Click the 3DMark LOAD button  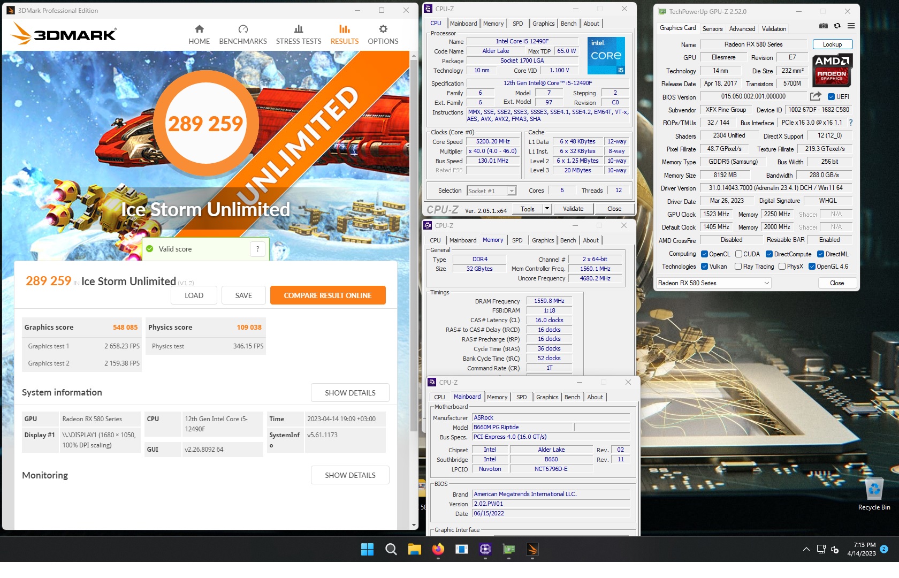point(194,295)
